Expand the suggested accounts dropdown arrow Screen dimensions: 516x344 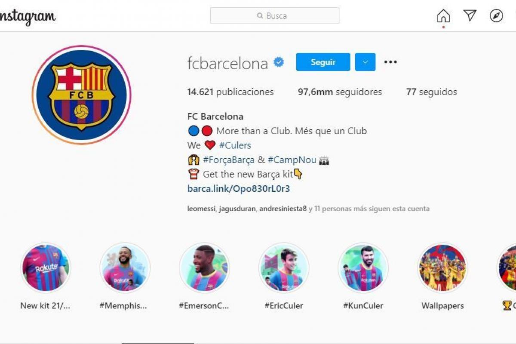pos(365,62)
